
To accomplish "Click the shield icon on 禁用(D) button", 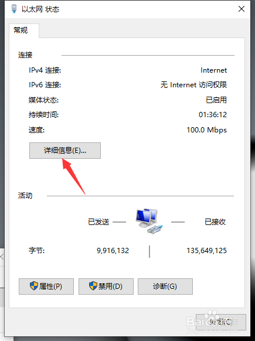I will (93, 286).
